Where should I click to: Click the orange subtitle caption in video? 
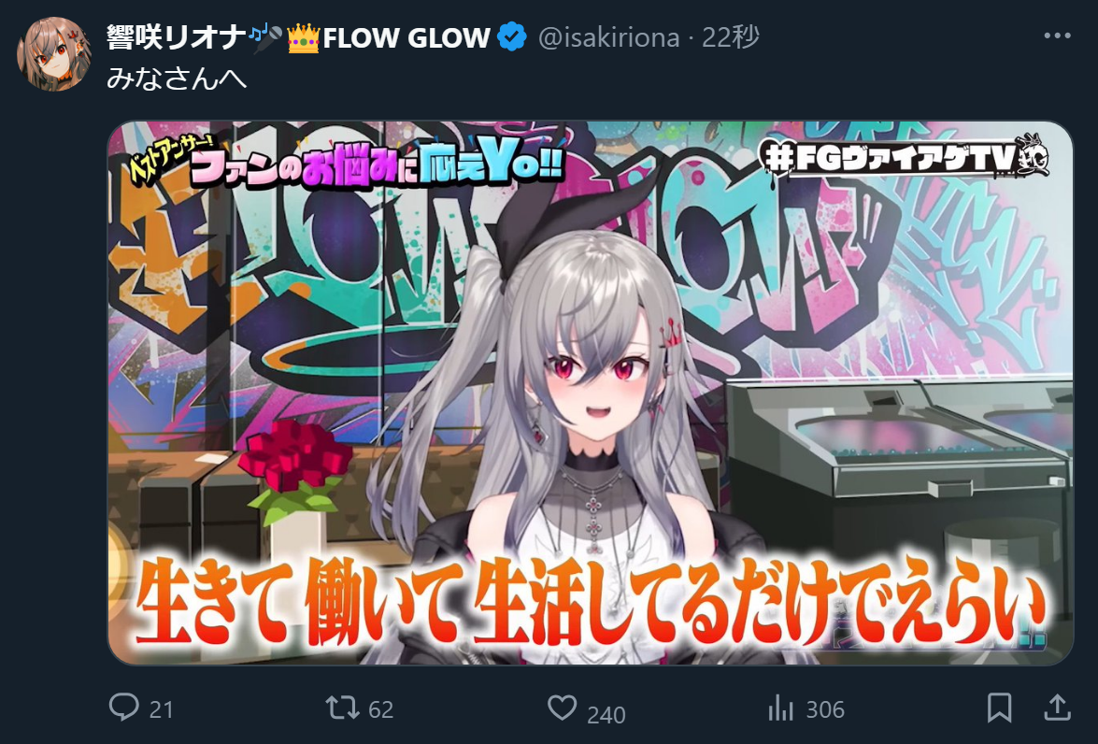(x=590, y=601)
